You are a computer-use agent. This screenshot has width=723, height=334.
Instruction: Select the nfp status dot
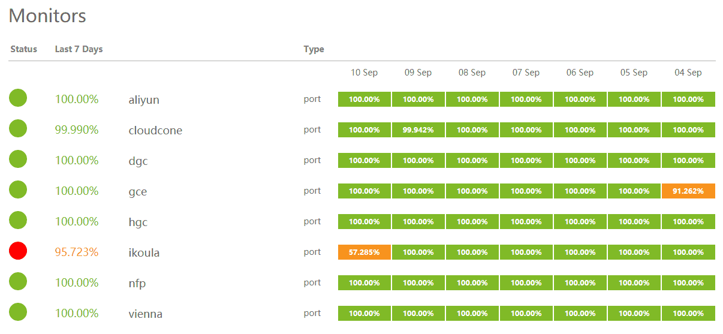point(18,281)
